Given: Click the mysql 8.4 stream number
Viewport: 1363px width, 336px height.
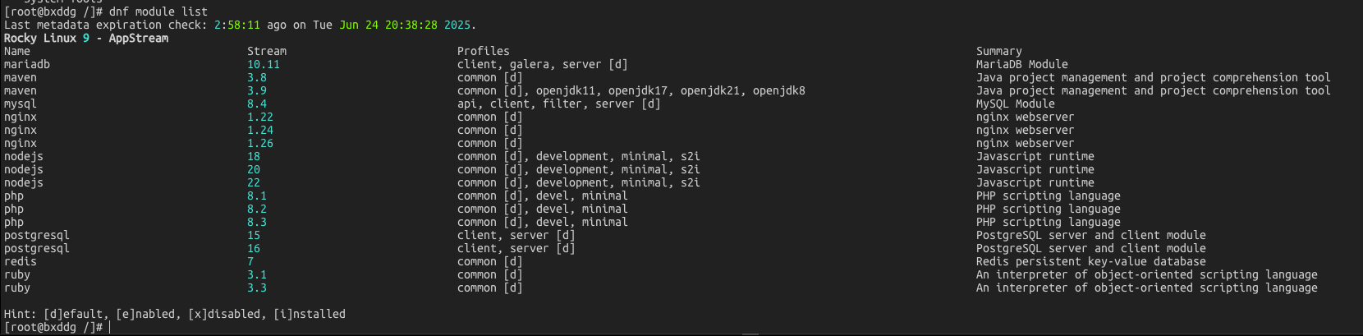Looking at the screenshot, I should point(257,104).
